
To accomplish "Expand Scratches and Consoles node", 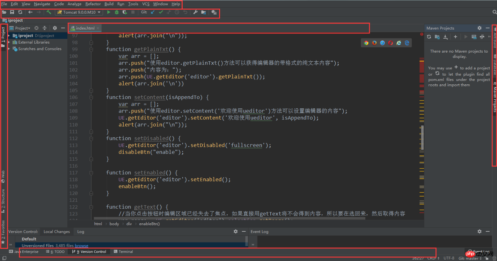I will [x=9, y=49].
